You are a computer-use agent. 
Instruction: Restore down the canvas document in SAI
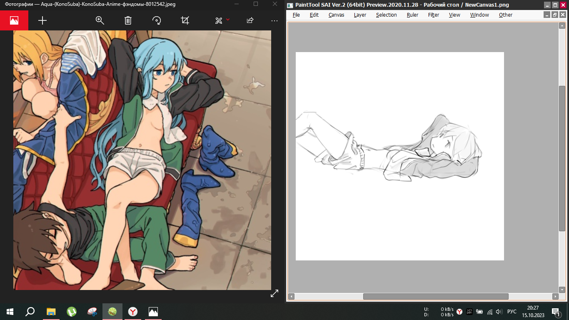(555, 15)
